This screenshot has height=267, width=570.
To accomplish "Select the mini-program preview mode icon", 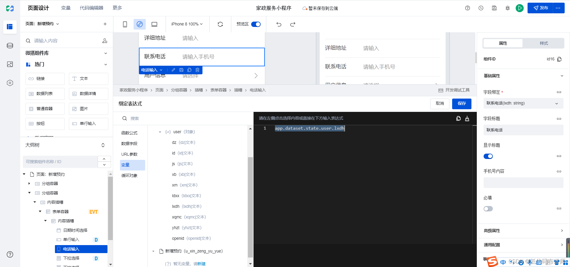I will [140, 24].
